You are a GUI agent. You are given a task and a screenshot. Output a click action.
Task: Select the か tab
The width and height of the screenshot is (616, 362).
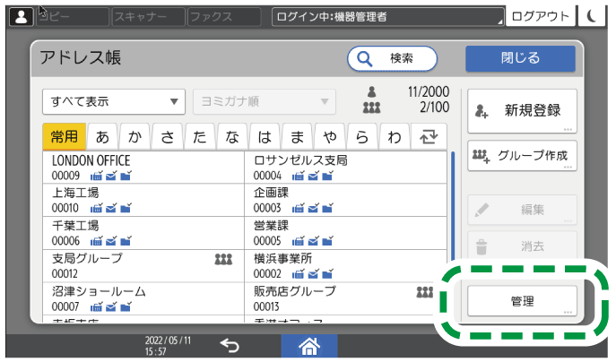point(134,136)
